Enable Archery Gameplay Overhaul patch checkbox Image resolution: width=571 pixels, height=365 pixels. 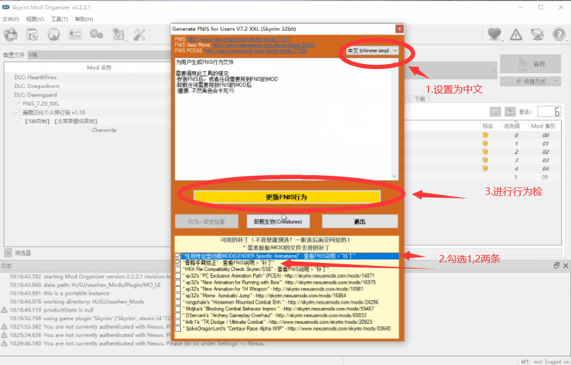(178, 315)
